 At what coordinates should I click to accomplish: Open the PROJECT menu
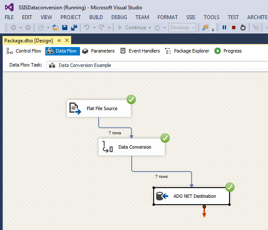(x=70, y=17)
